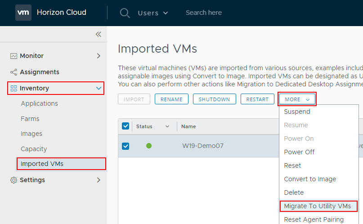This screenshot has width=363, height=224.
Task: Select Migrate To Utility VMs menu option
Action: click(318, 206)
